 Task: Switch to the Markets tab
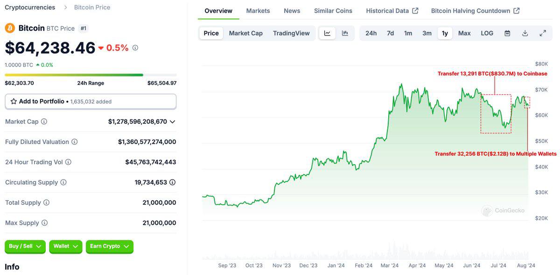(x=258, y=11)
